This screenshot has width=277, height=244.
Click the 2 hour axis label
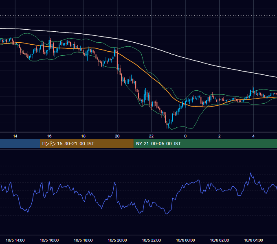(219, 136)
